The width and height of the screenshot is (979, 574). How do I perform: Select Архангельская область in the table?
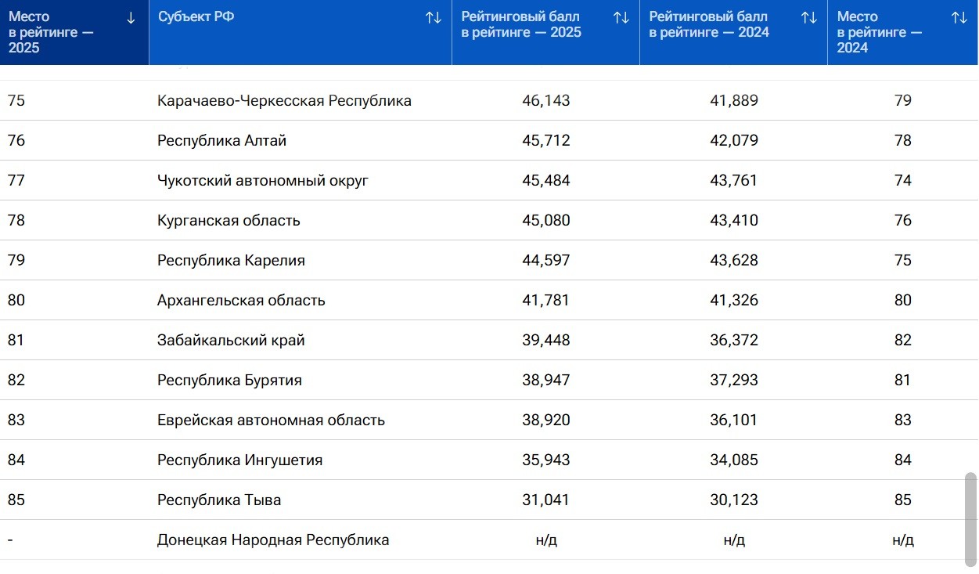pyautogui.click(x=241, y=301)
